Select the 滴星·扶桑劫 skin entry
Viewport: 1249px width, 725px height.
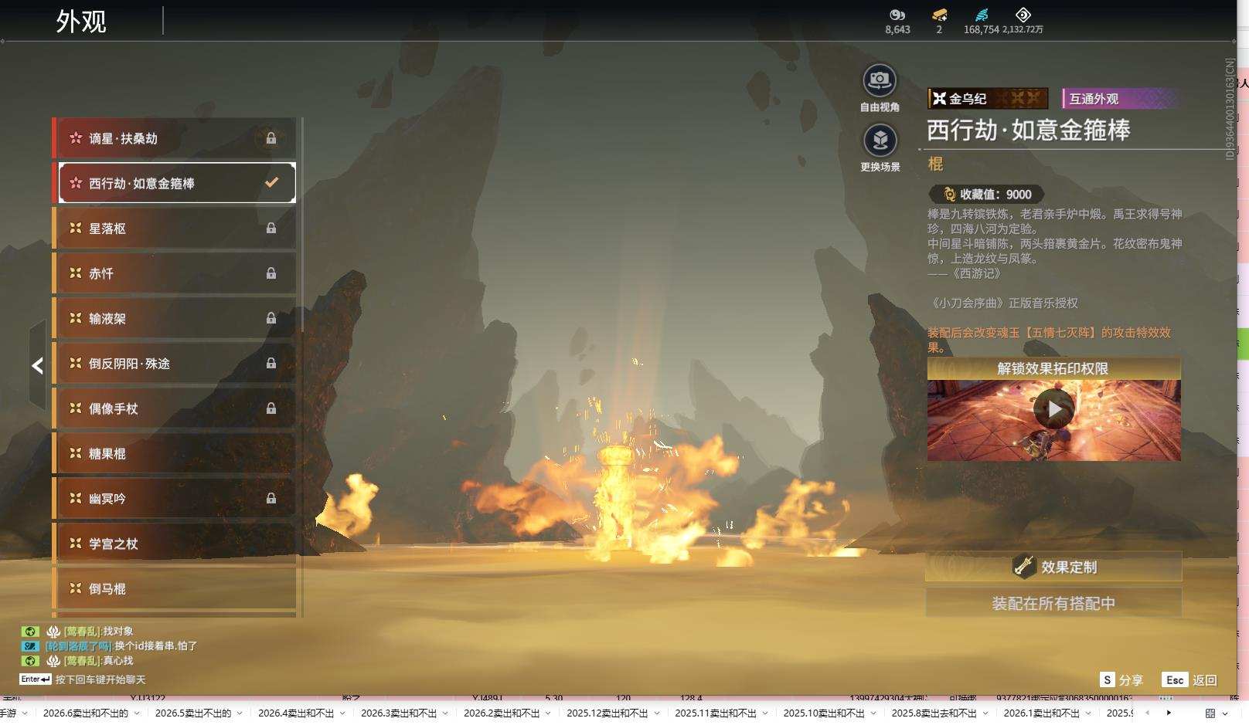[x=174, y=138]
